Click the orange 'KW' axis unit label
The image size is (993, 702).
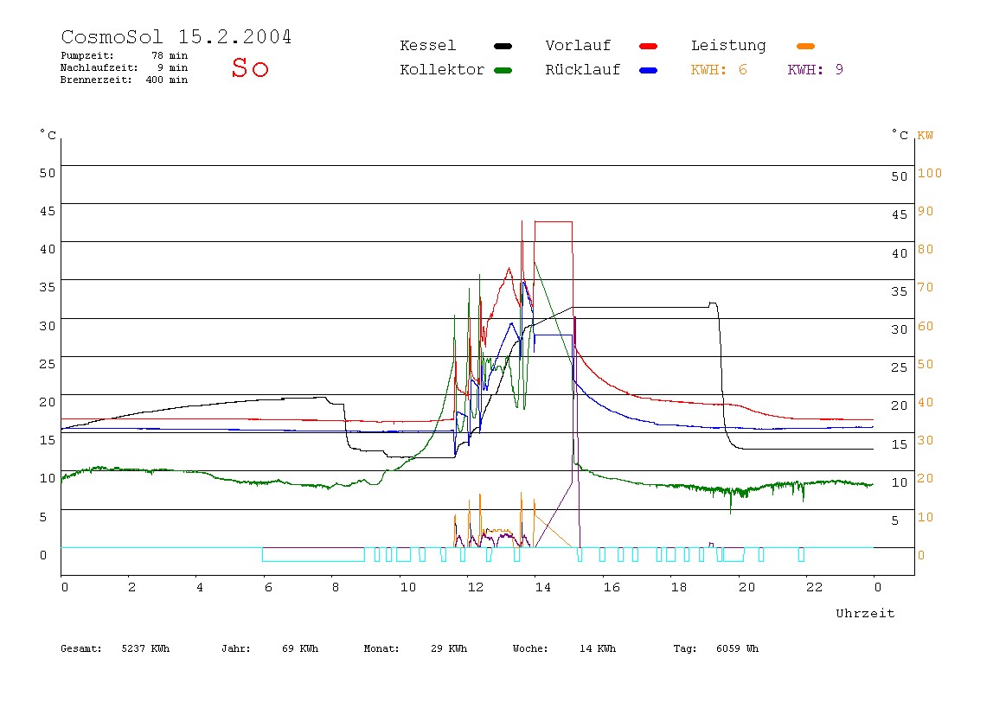926,136
